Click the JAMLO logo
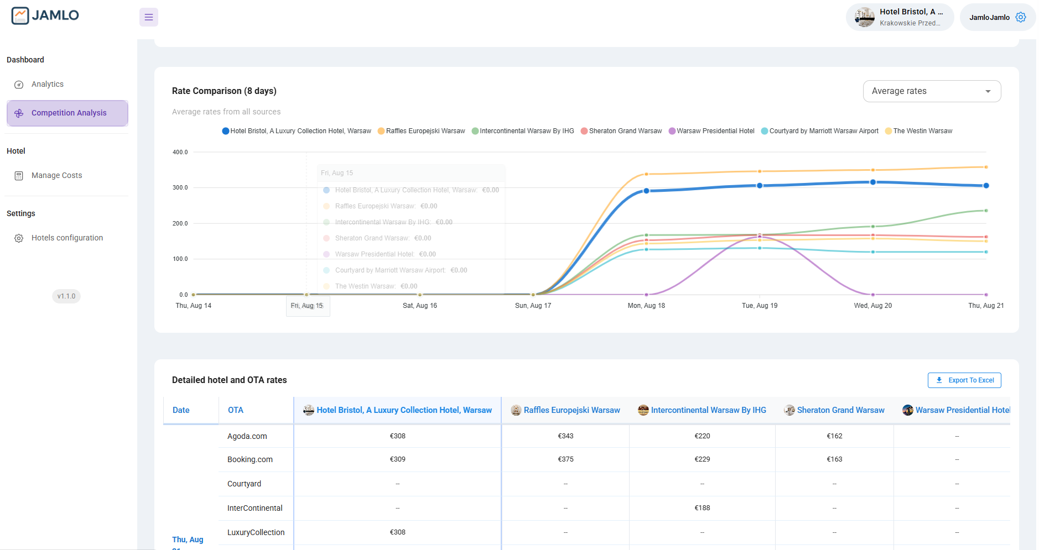Viewport: 1039px width, 550px height. (x=45, y=15)
